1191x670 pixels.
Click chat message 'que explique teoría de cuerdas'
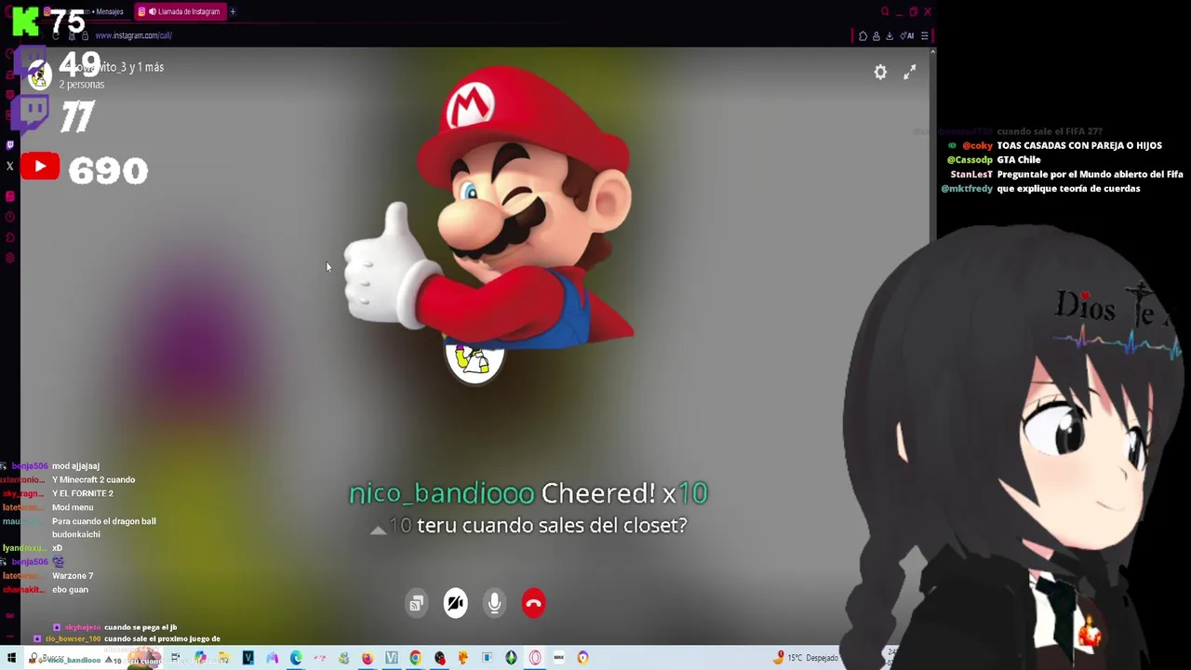[1068, 189]
